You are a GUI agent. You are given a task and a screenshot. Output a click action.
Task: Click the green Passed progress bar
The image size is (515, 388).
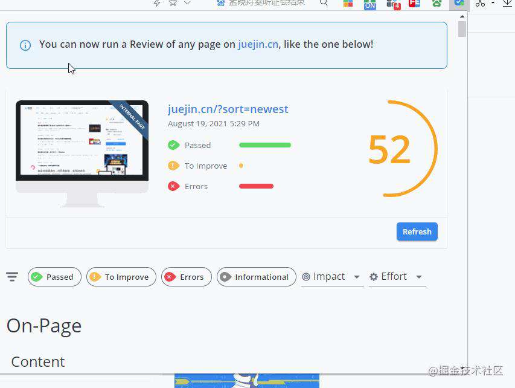265,145
